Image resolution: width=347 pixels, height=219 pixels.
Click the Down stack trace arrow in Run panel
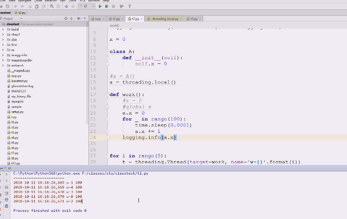pos(6,180)
